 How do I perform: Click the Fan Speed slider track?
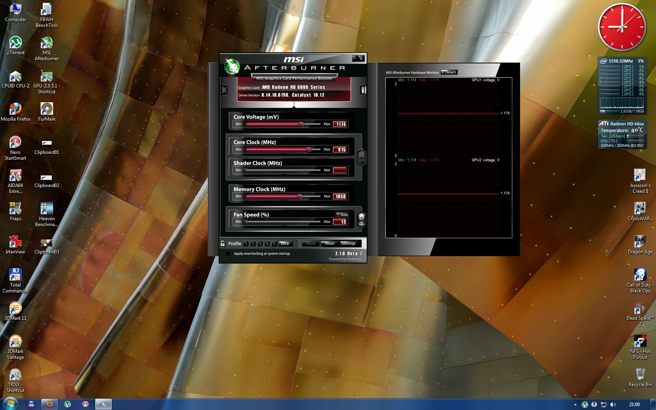point(283,221)
